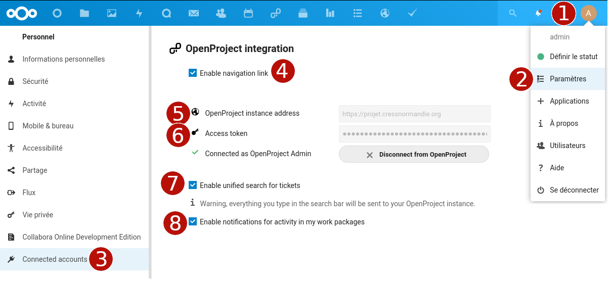609x281 pixels.
Task: Open Vie privée settings section
Action: (74, 215)
